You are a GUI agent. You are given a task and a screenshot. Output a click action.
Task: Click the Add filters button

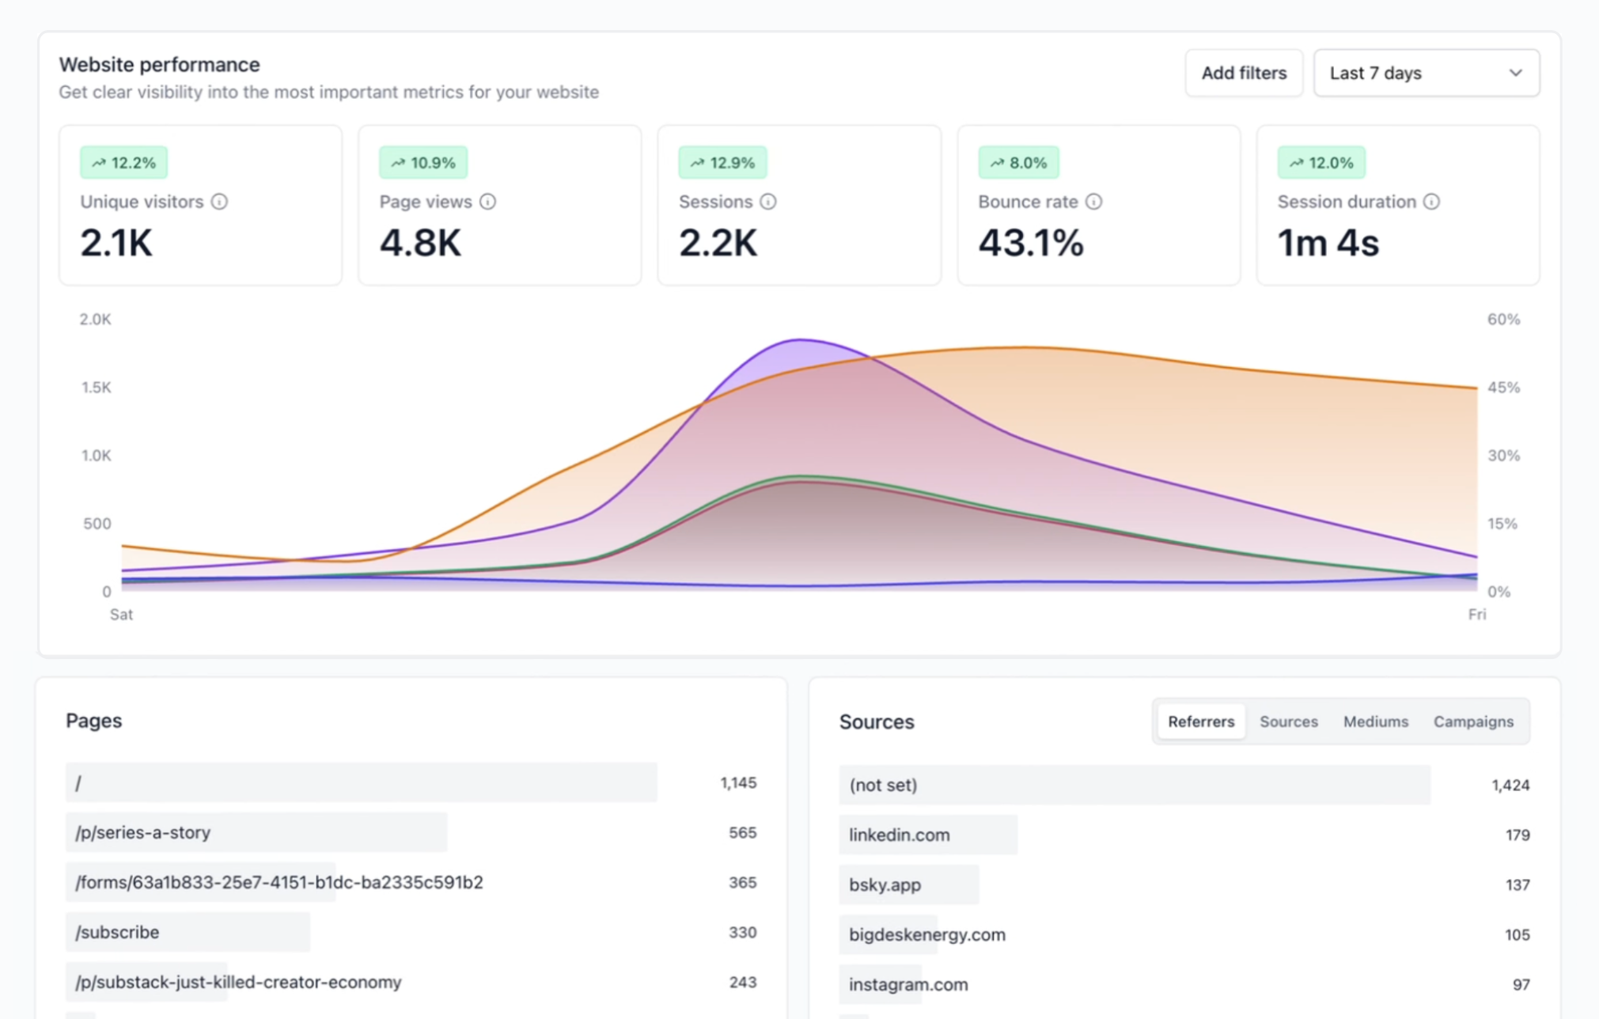[1243, 73]
